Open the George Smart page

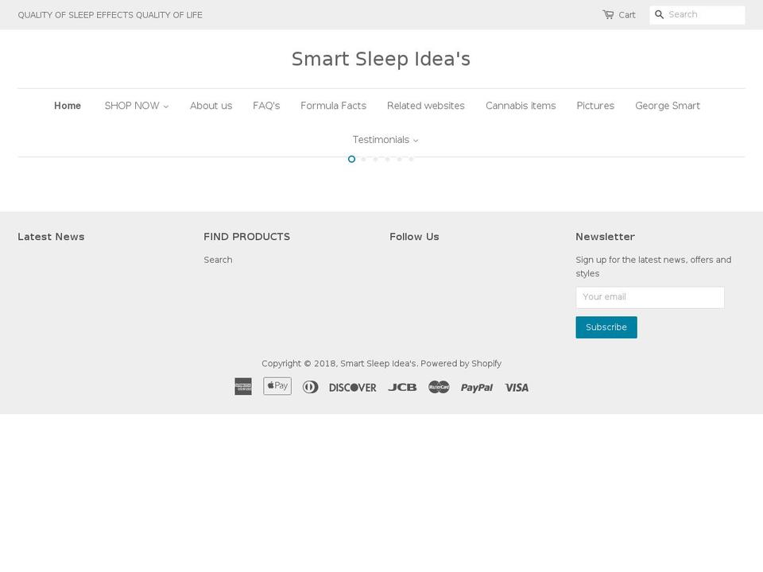tap(668, 106)
